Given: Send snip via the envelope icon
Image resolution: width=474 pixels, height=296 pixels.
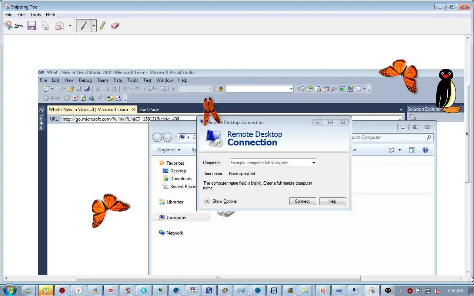Looking at the screenshot, I should click(x=59, y=26).
